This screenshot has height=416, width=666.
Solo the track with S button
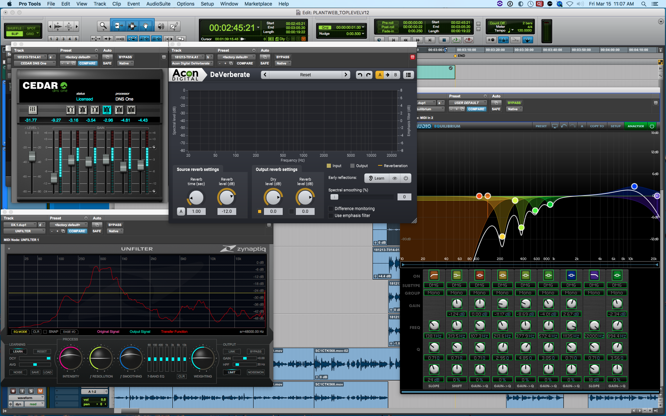(31, 391)
